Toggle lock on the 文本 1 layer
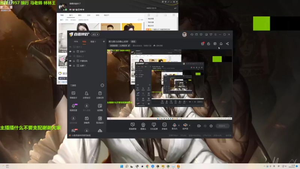The width and height of the screenshot is (300, 169). [74, 51]
